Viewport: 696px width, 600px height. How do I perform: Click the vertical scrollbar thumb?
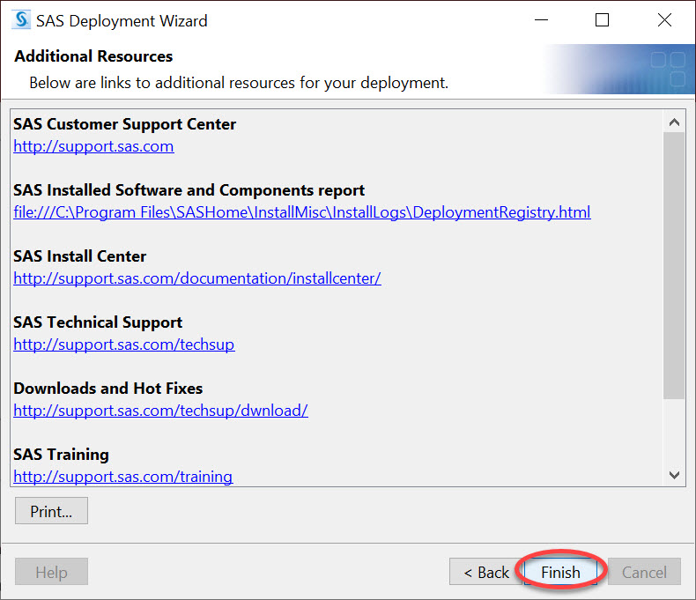point(674,265)
